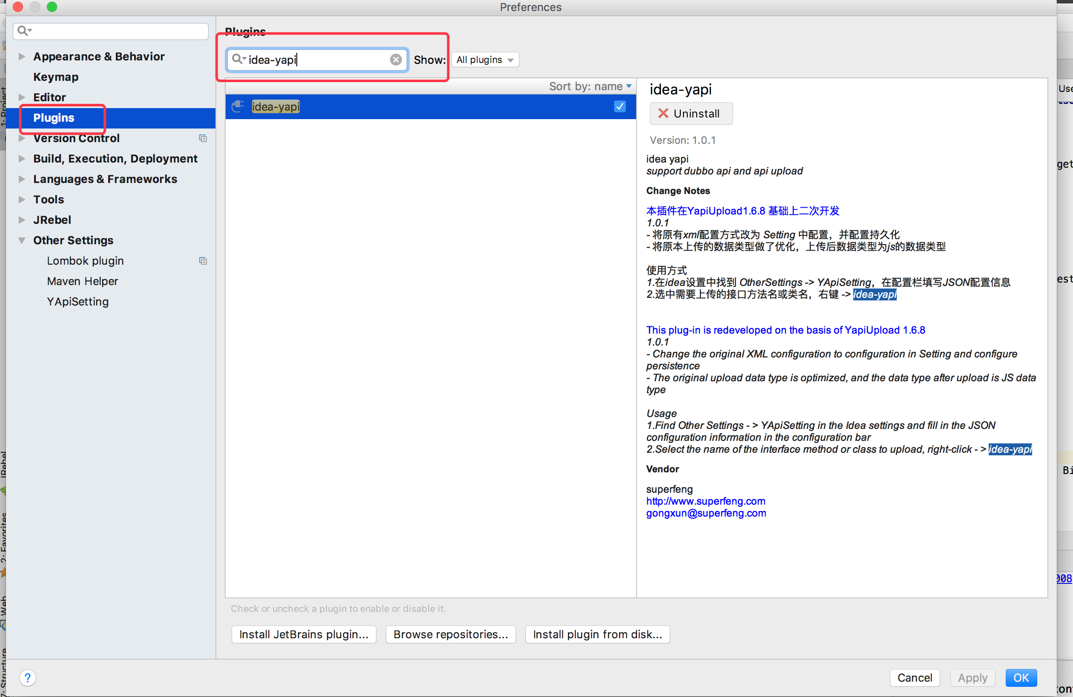Click the project-level icon beside Version Control
This screenshot has width=1073, height=697.
click(x=203, y=138)
